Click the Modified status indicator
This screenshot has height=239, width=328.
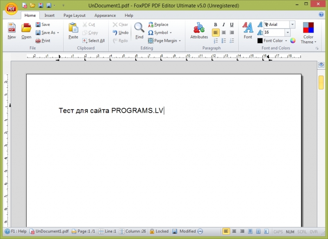tap(184, 231)
